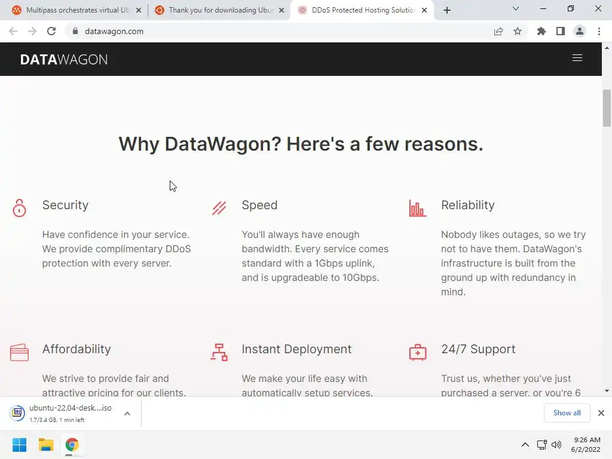The width and height of the screenshot is (612, 459).
Task: Click the Speed slashes icon
Action: pos(219,208)
